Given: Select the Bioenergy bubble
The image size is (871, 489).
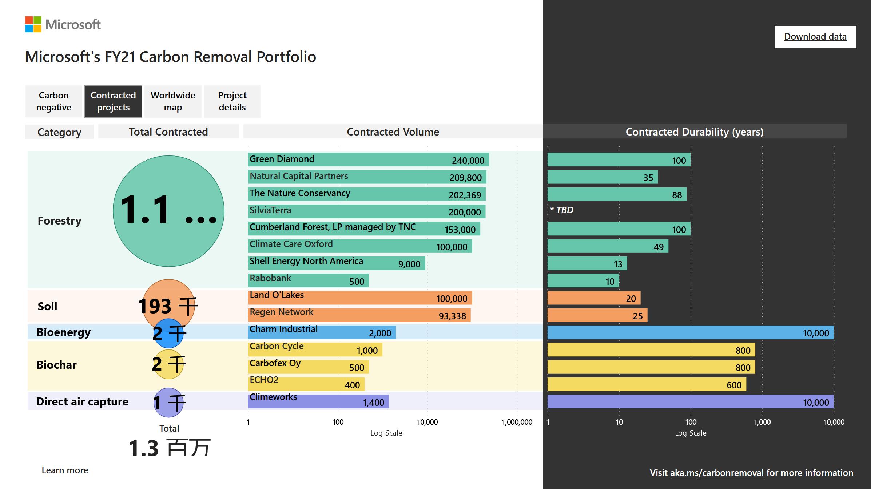Looking at the screenshot, I should (168, 333).
